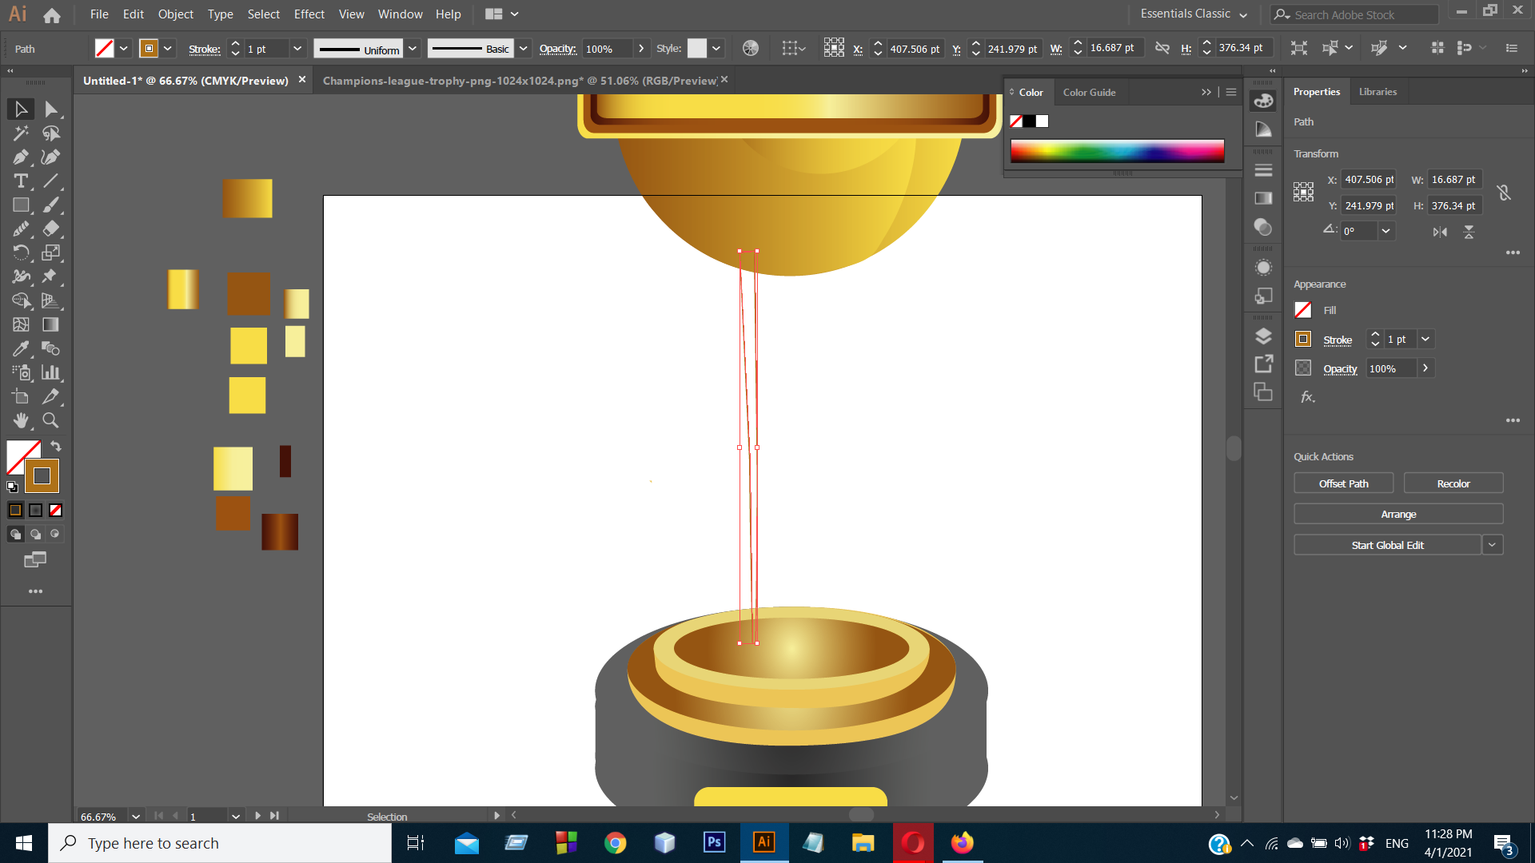Pick a color from the spectrum bar
Image resolution: width=1535 pixels, height=863 pixels.
(x=1117, y=151)
